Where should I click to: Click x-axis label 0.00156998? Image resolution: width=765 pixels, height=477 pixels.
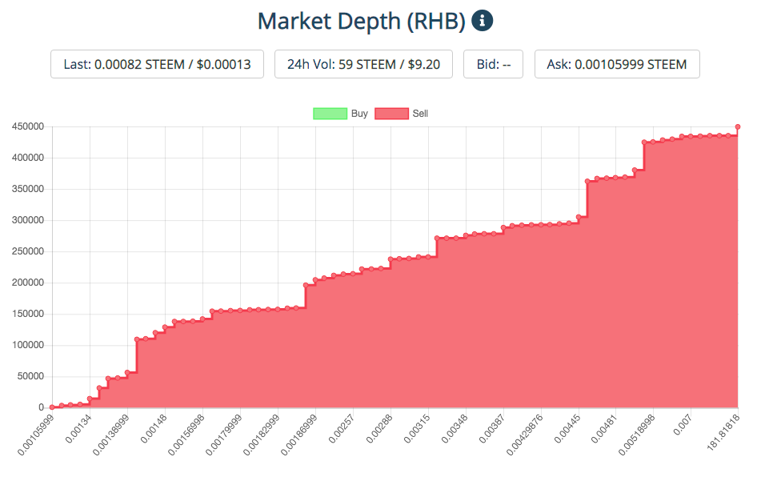coord(187,435)
